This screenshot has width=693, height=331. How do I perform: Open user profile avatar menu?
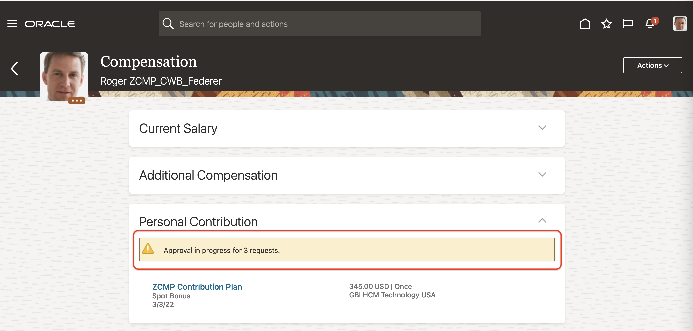pyautogui.click(x=679, y=24)
